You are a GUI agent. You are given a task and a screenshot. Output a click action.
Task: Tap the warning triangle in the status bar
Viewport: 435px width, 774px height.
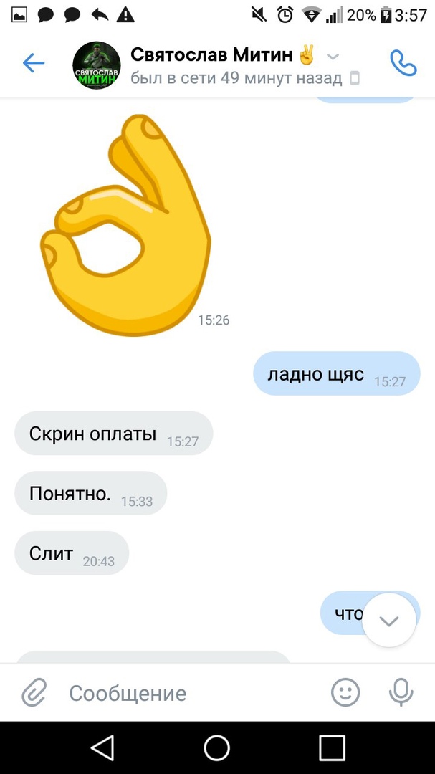[x=125, y=15]
